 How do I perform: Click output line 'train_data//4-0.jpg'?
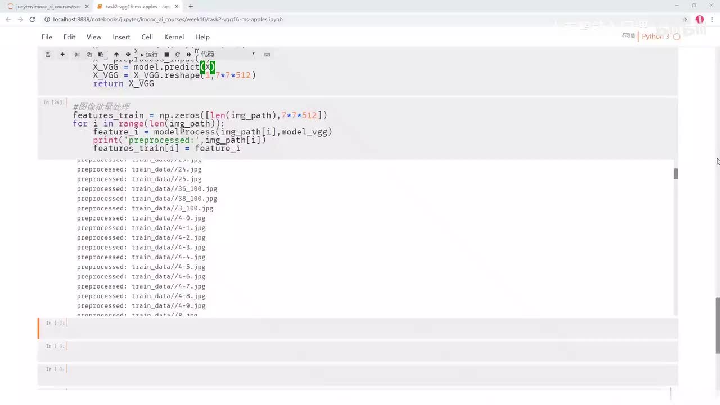[x=141, y=218]
